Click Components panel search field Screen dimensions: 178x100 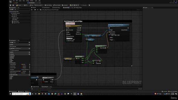click(x=22, y=9)
